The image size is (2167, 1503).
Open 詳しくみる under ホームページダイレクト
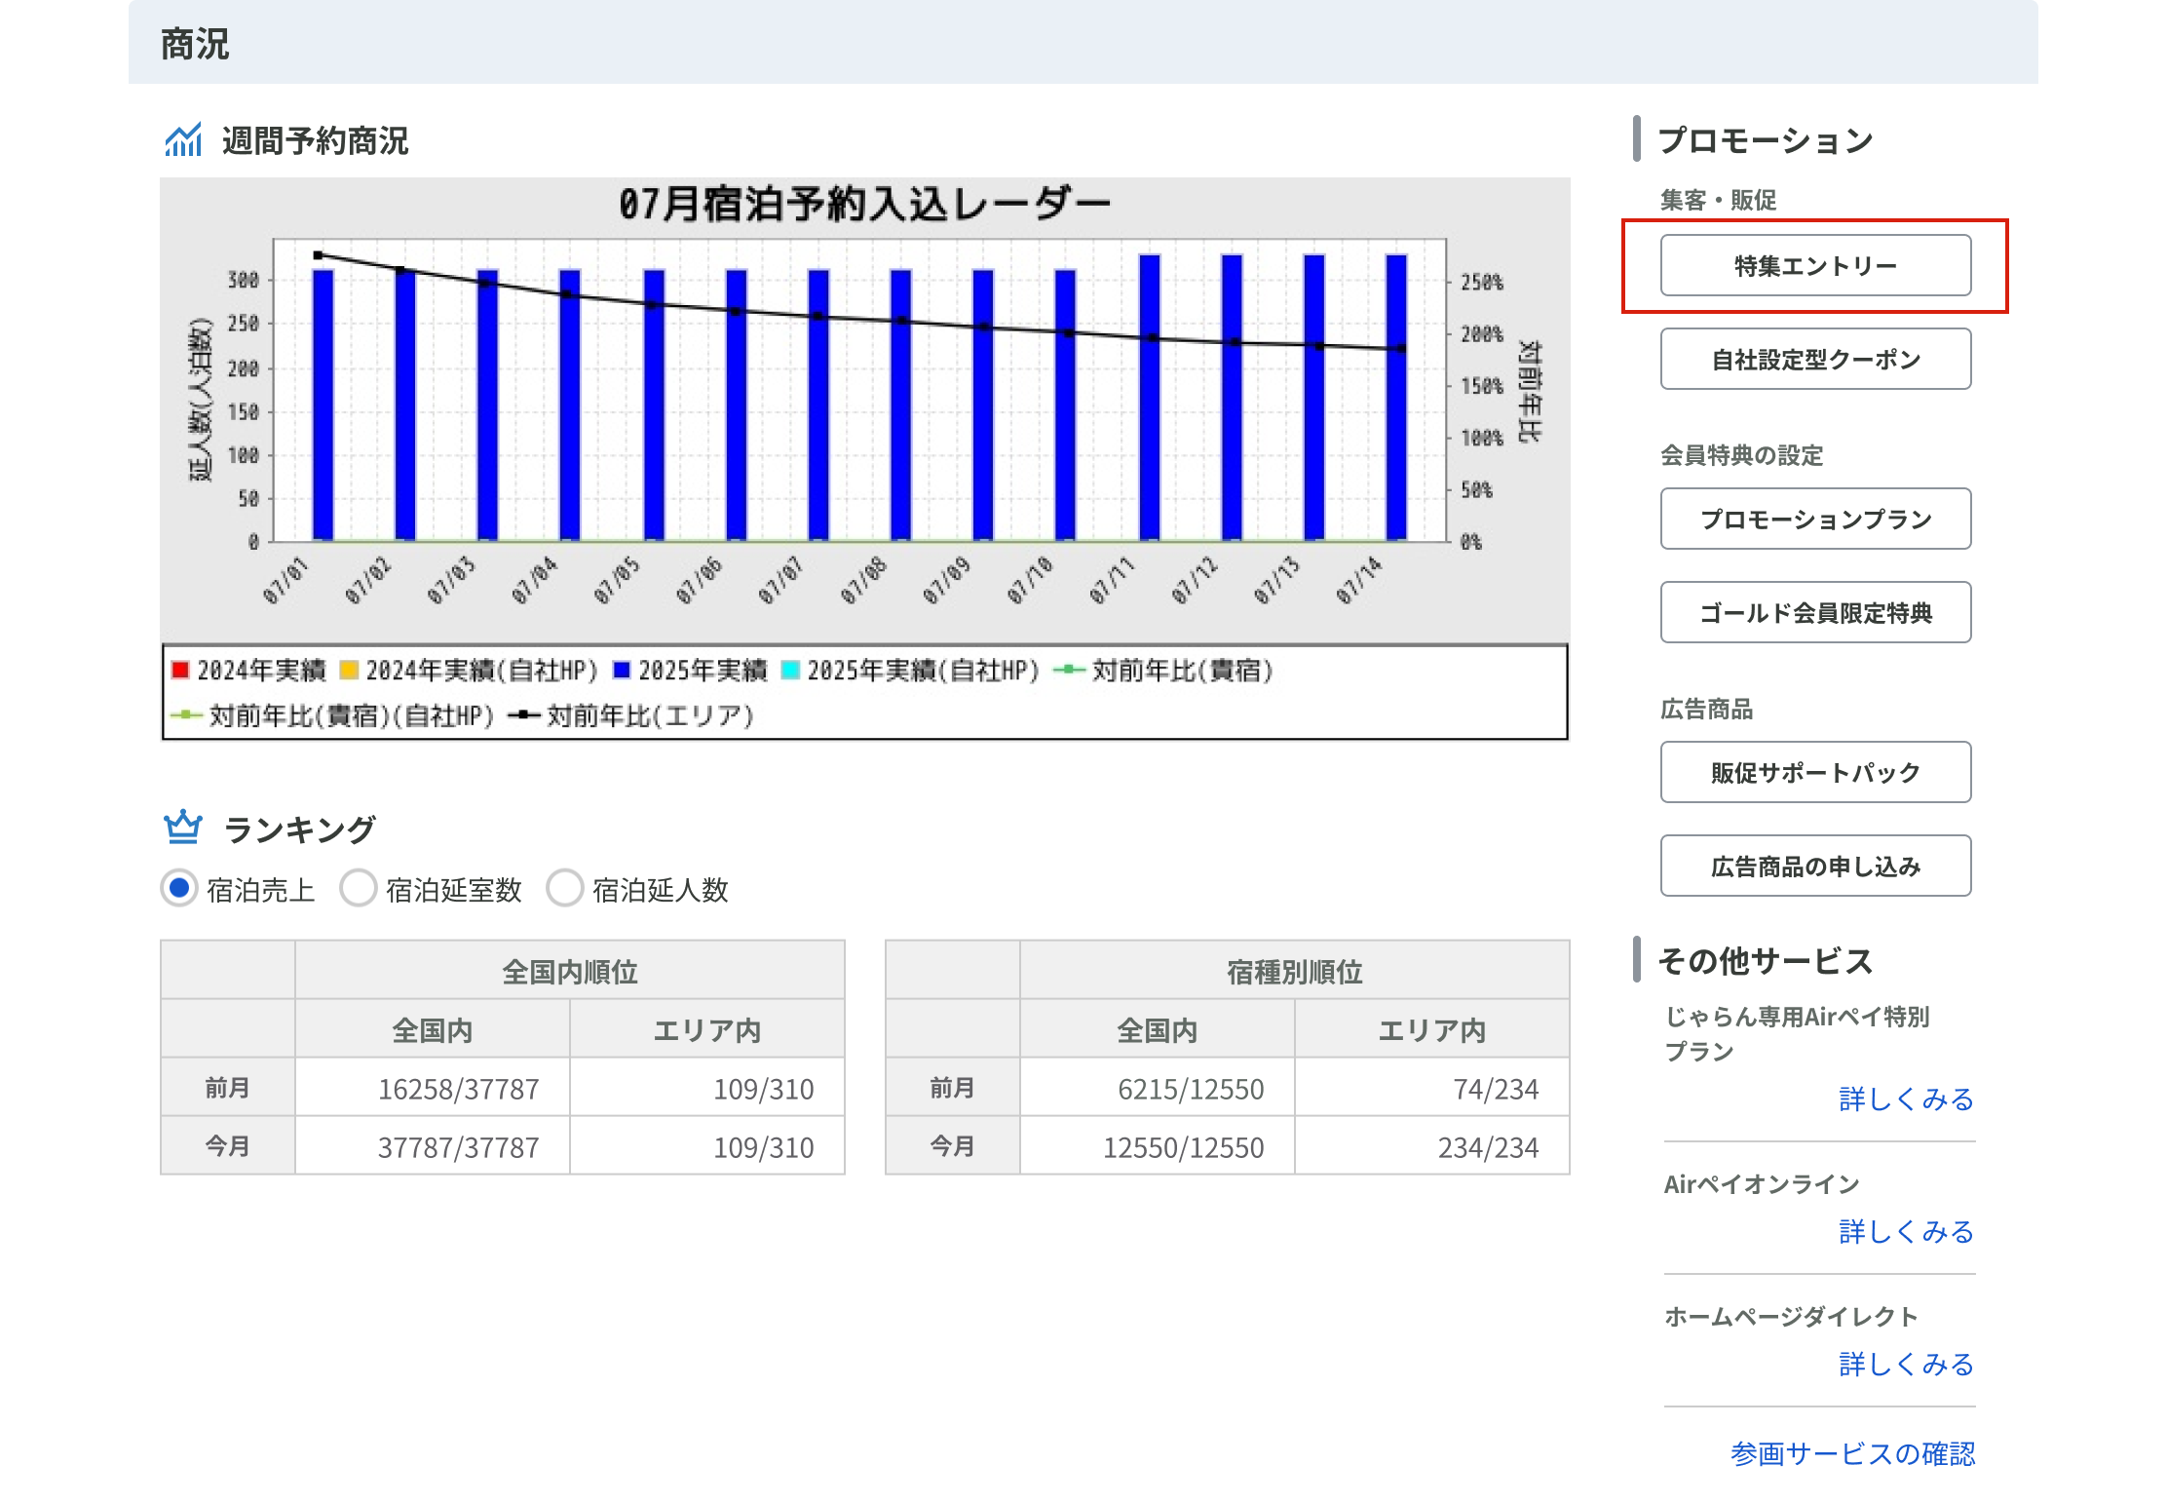[1905, 1364]
